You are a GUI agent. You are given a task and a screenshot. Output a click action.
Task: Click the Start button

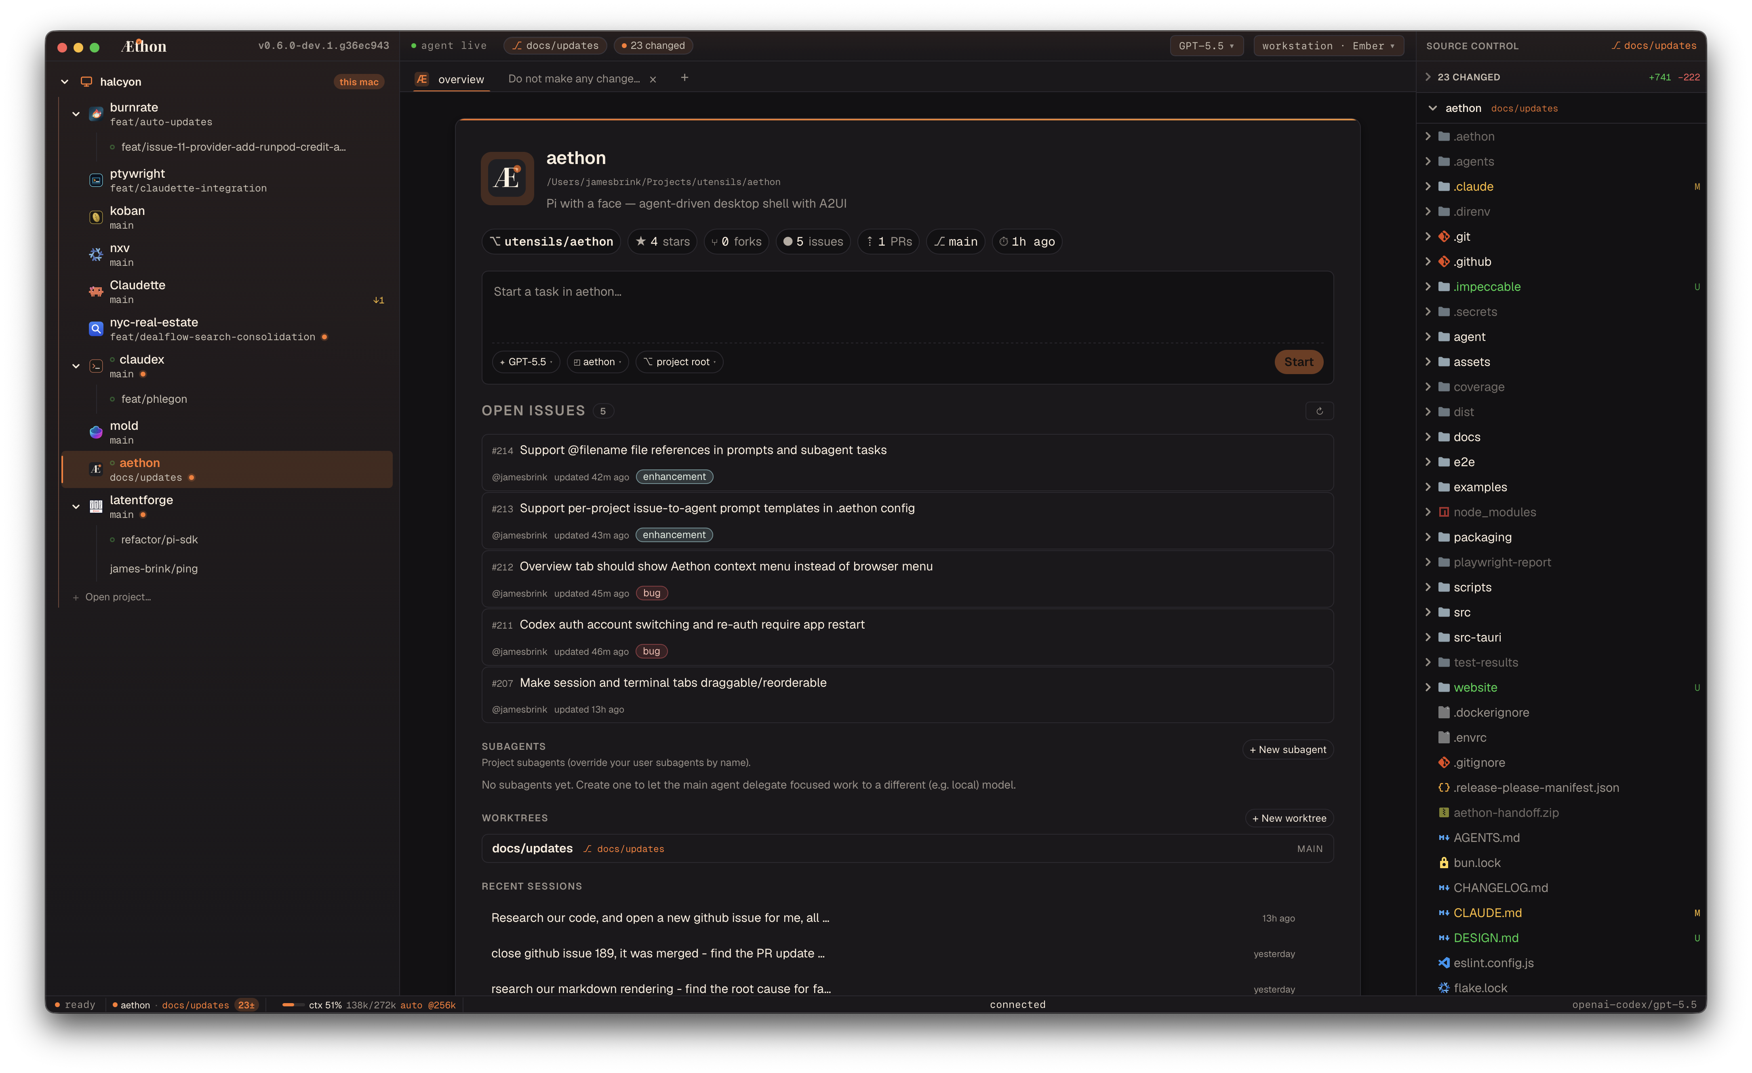coord(1298,362)
